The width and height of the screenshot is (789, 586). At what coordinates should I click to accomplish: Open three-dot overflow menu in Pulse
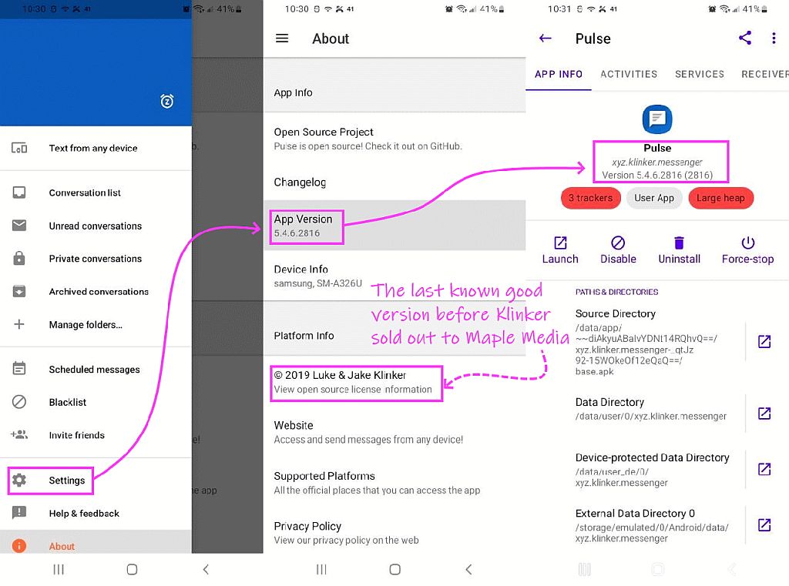tap(774, 39)
